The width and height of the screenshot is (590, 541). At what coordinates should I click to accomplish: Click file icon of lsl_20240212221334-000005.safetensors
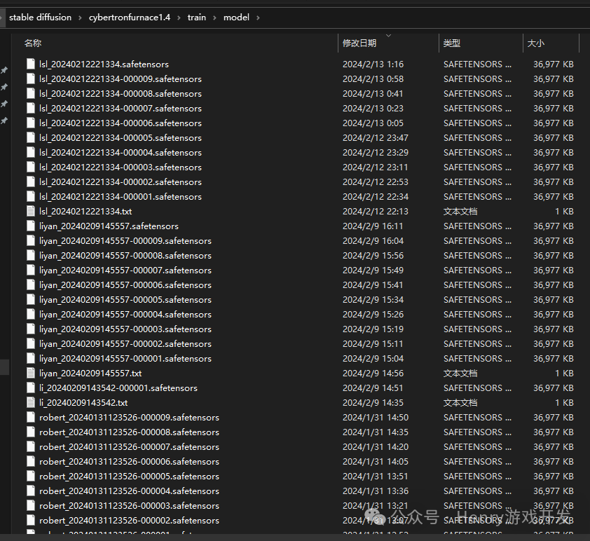(x=30, y=137)
